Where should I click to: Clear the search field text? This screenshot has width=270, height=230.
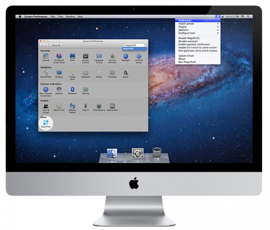tap(145, 45)
